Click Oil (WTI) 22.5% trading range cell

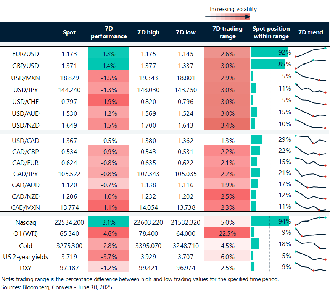(x=227, y=234)
